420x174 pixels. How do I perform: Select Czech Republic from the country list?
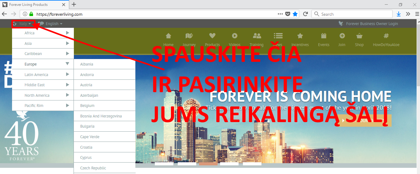pyautogui.click(x=105, y=168)
